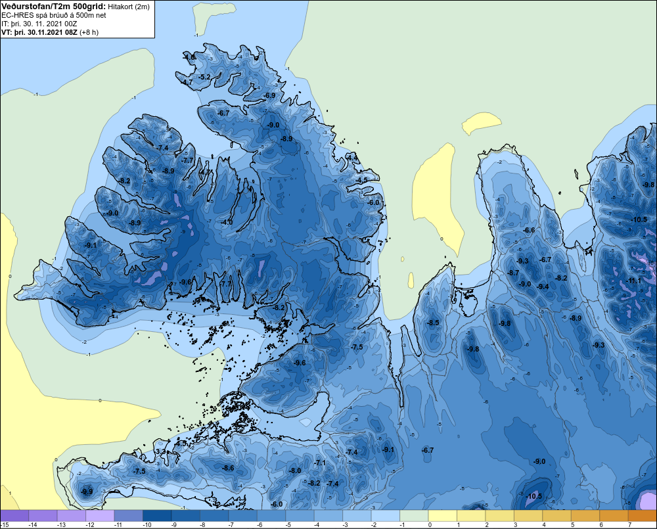Click the -8.0 temperature label on the map

[295, 471]
